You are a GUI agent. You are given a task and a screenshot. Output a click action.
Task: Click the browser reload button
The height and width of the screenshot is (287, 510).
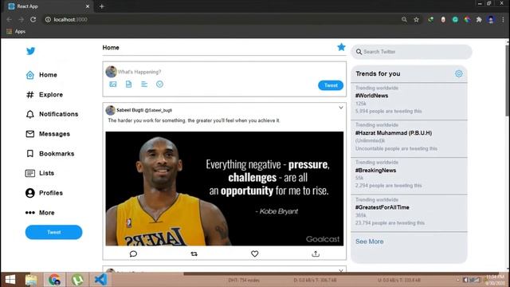[33, 19]
